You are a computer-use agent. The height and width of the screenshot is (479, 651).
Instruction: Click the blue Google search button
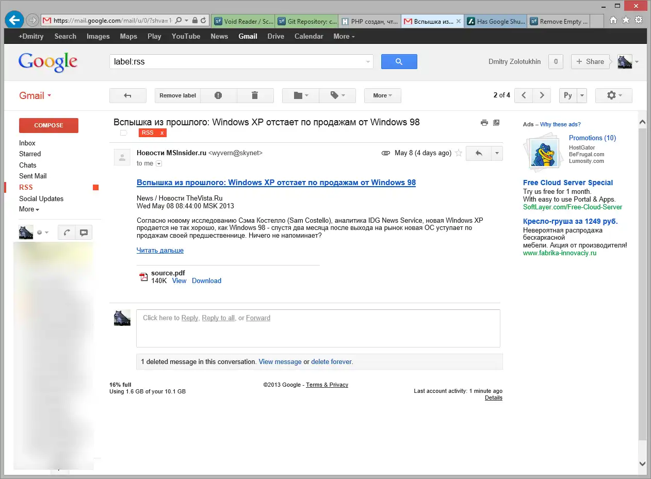[399, 61]
